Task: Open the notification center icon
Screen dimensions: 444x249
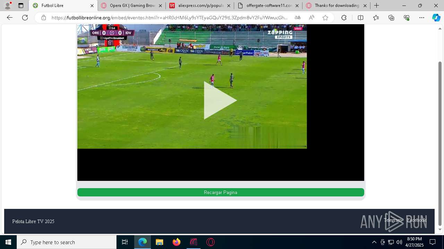Action: click(x=433, y=242)
